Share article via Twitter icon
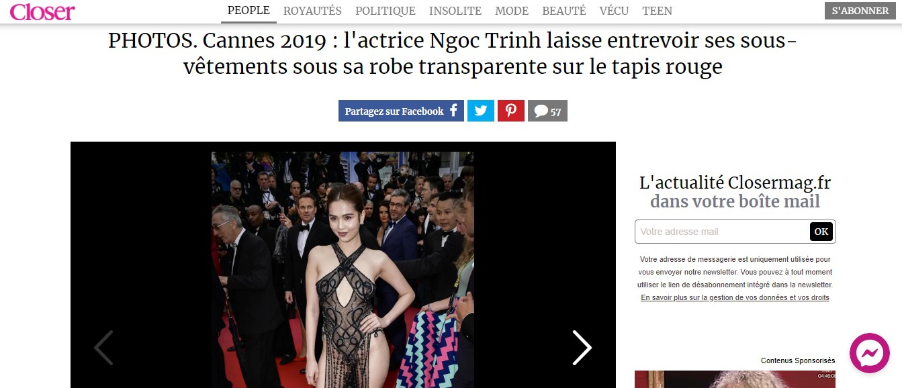 481,111
